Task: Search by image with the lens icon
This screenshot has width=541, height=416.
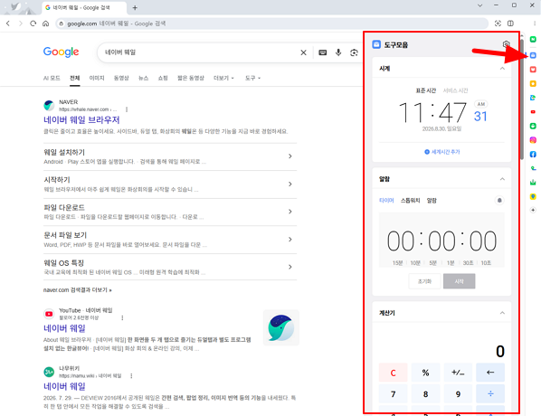Action: pyautogui.click(x=354, y=52)
